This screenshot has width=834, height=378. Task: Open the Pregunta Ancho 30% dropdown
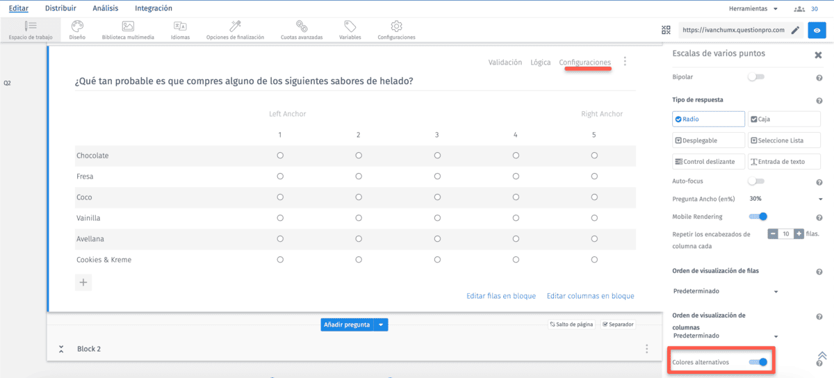tap(785, 199)
